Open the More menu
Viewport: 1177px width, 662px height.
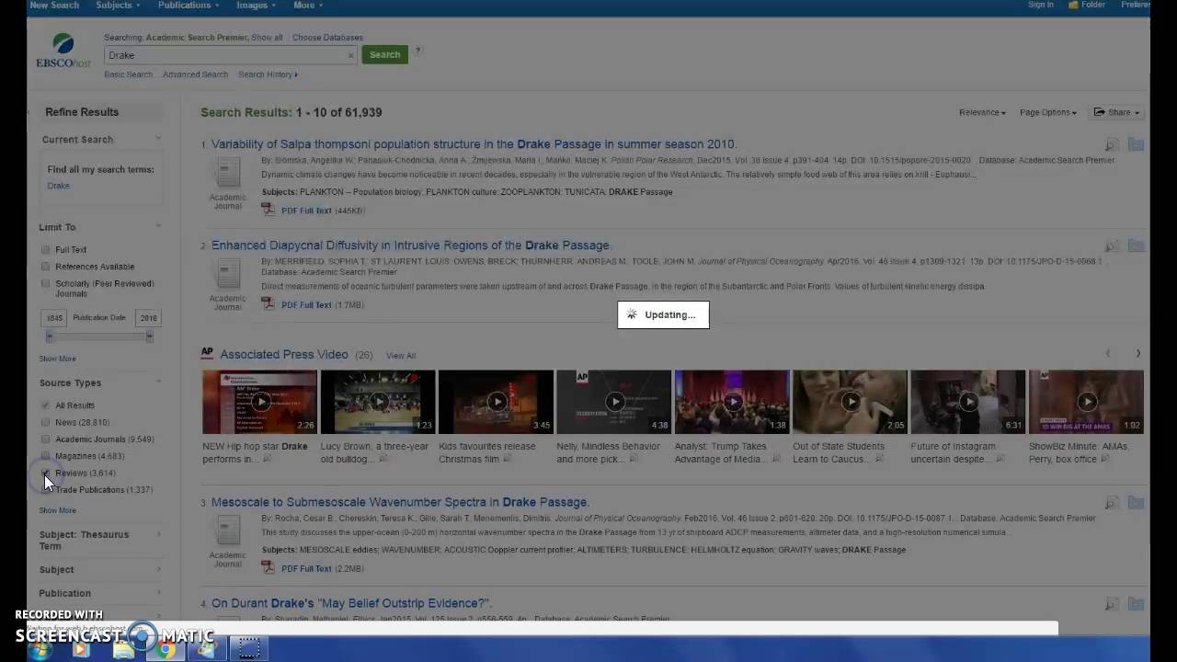pyautogui.click(x=307, y=6)
